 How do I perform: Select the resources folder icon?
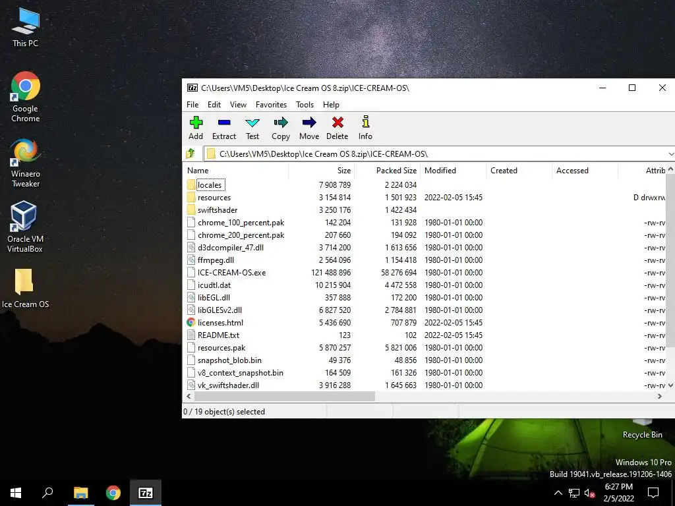(191, 198)
